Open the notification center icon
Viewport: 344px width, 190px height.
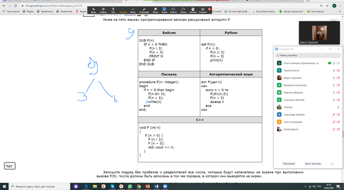pyautogui.click(x=338, y=186)
